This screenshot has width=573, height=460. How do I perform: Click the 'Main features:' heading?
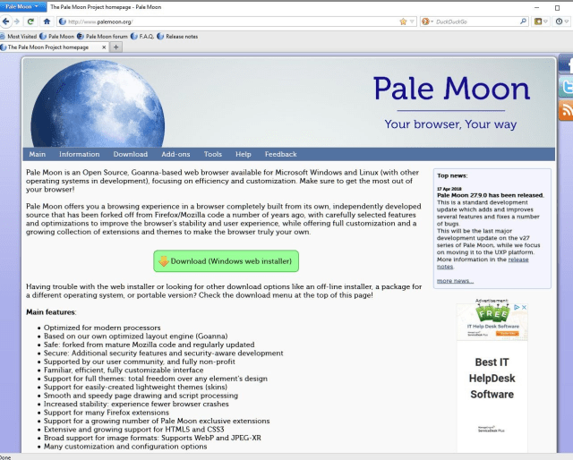(51, 312)
